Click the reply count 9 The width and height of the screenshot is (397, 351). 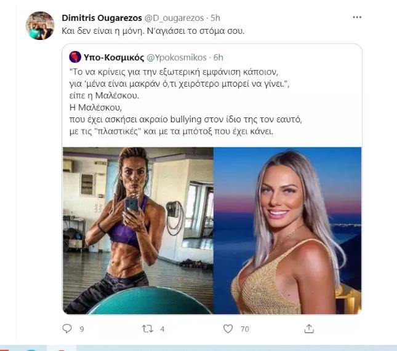point(82,329)
